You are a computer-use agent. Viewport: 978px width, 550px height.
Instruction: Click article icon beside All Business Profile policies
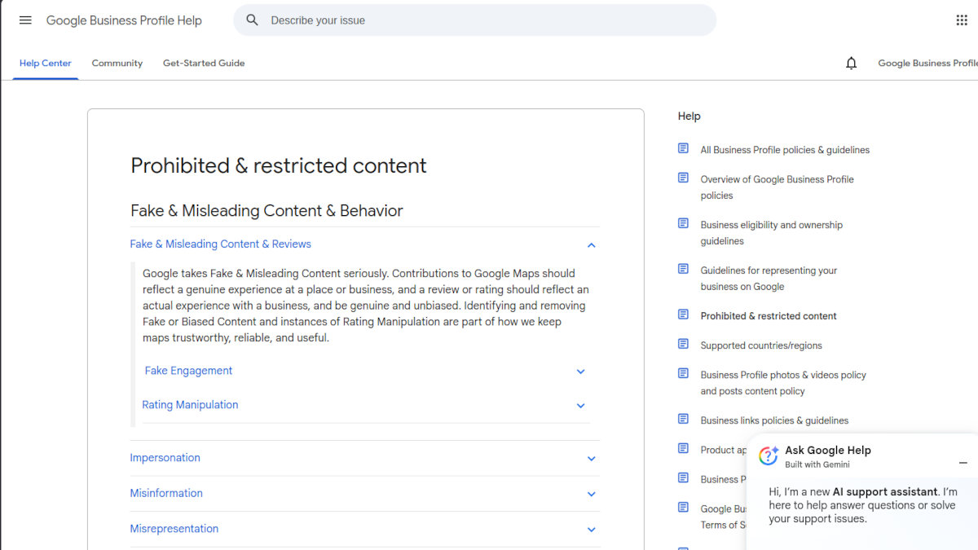pos(683,148)
